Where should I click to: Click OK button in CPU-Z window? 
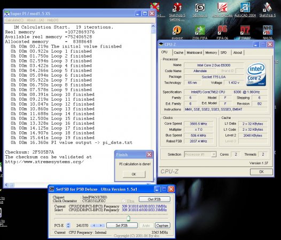[x=261, y=172]
